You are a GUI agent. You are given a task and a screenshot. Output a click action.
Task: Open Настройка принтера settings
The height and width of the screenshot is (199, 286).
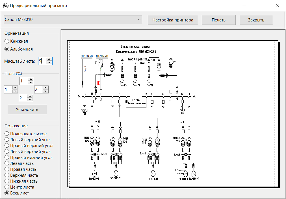173,20
